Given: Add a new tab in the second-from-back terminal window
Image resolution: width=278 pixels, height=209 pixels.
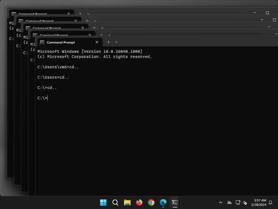Looking at the screenshot, I should pos(87,20).
